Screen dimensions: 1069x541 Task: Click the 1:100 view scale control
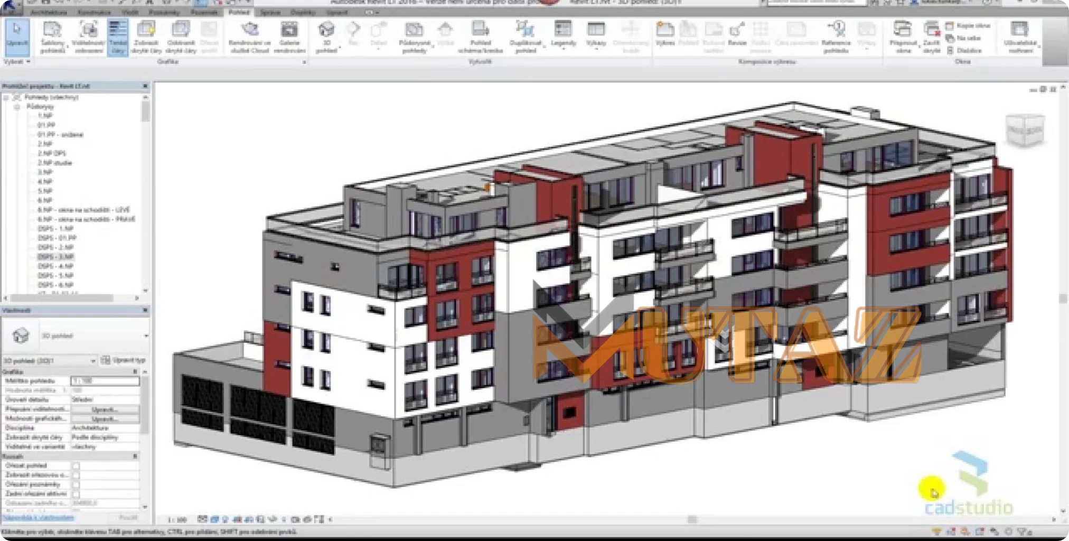pyautogui.click(x=177, y=520)
